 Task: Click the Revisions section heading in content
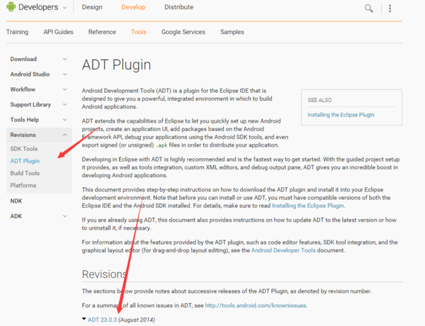click(x=104, y=274)
